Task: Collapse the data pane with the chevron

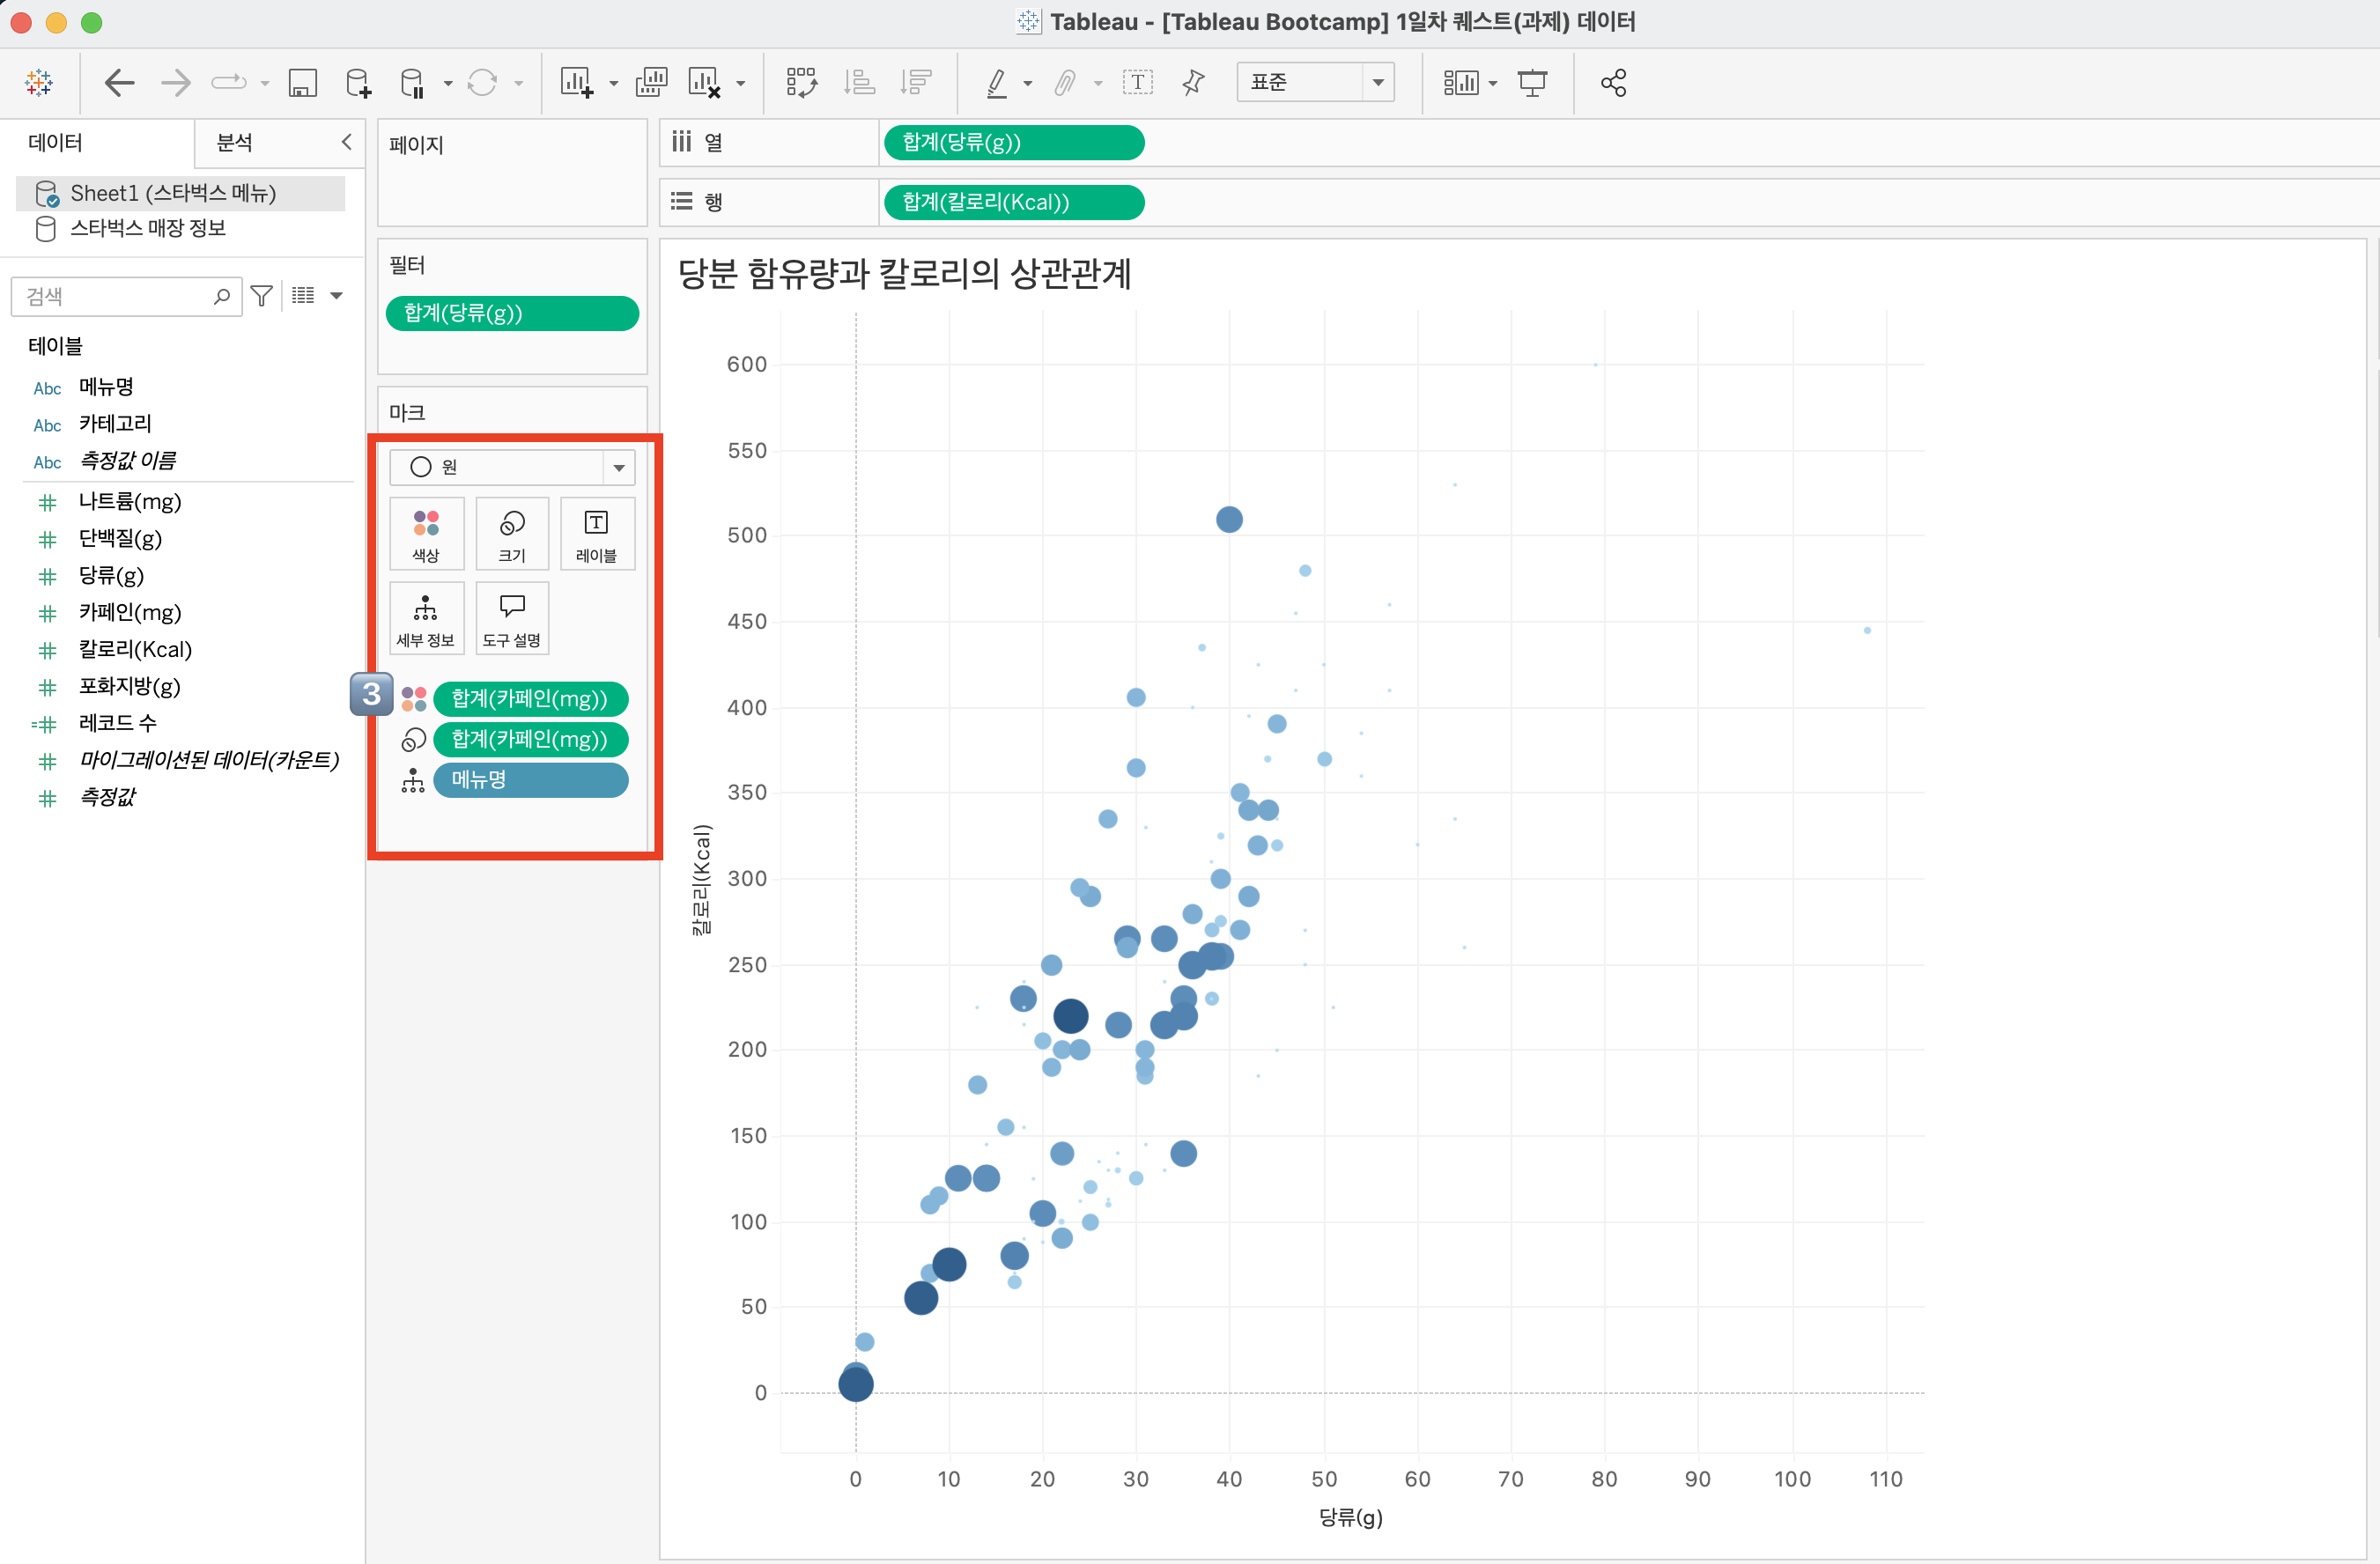Action: [346, 142]
